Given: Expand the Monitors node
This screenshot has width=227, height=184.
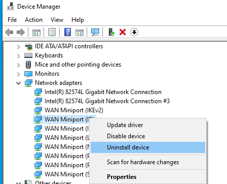Looking at the screenshot, I should (x=18, y=74).
